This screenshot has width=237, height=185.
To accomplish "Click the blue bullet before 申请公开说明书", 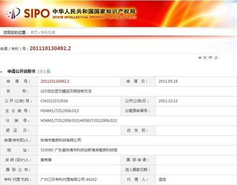I will 1,72.
